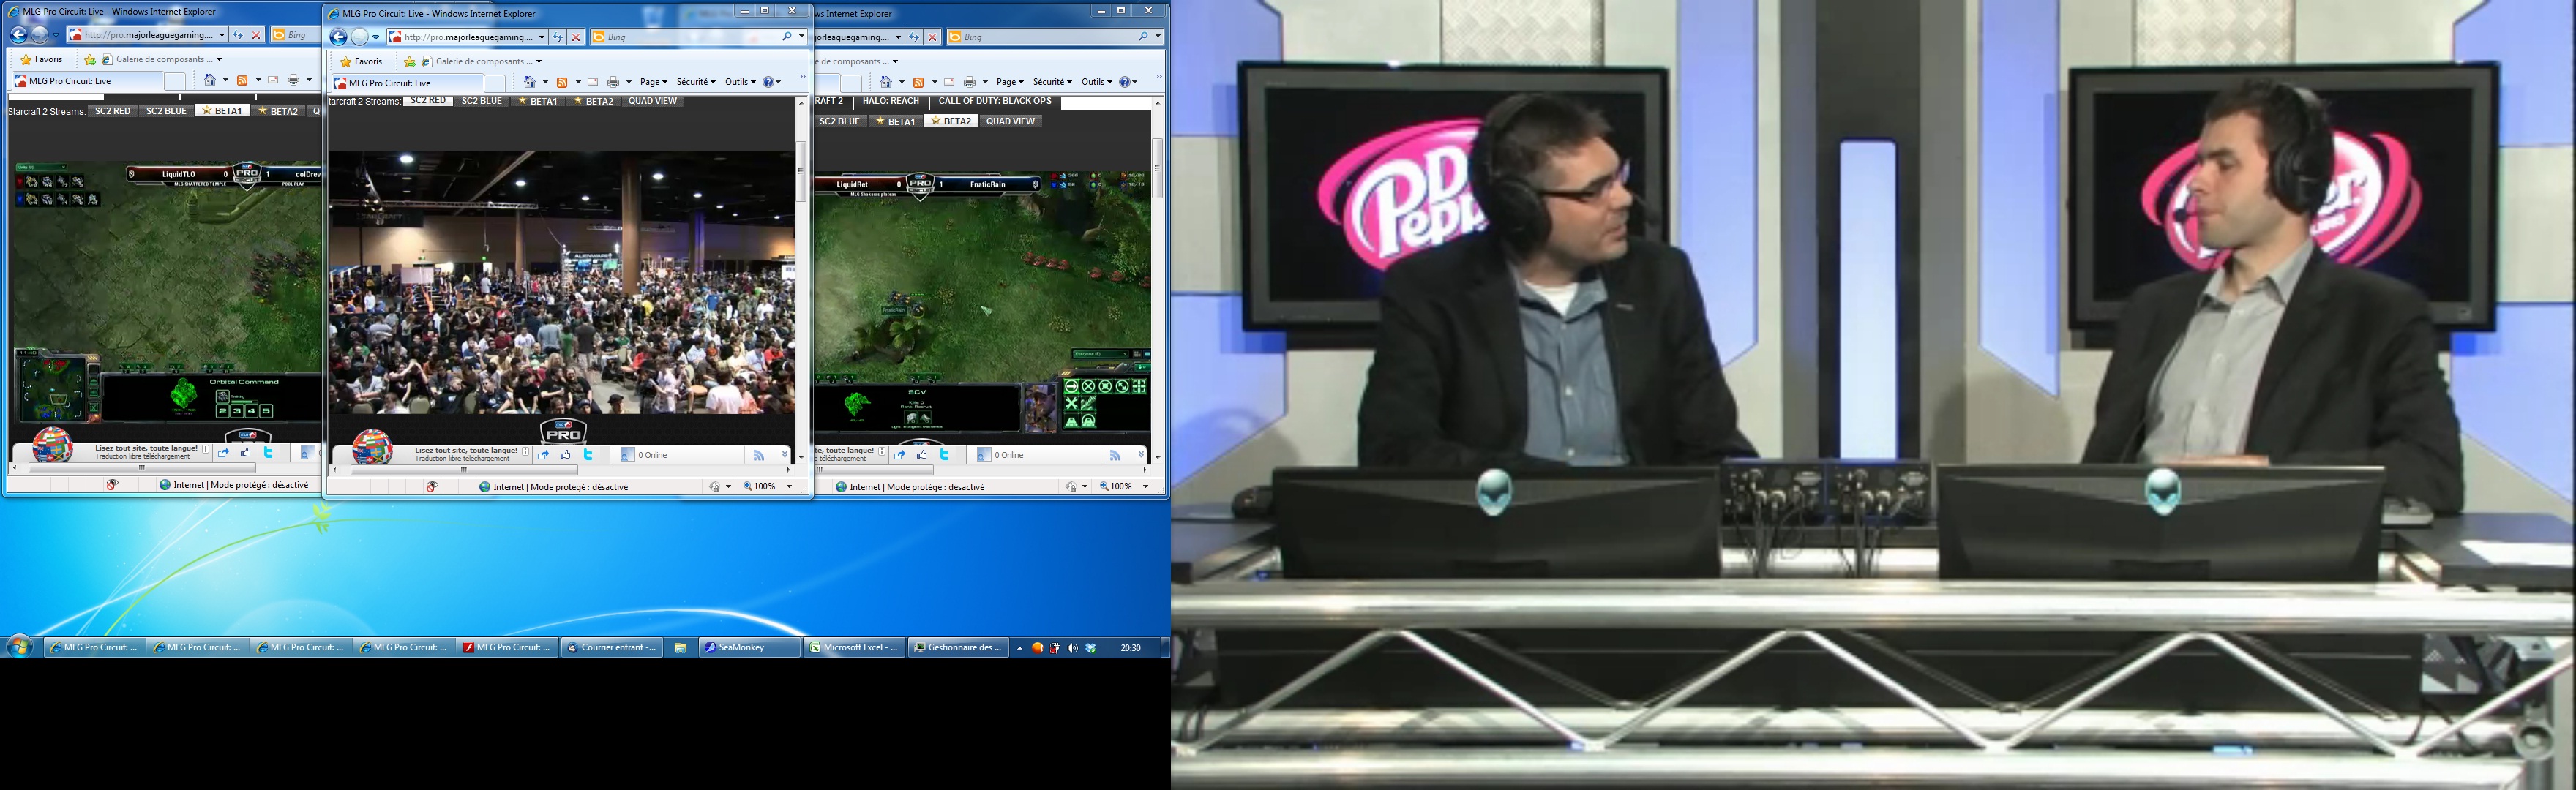Open the Page dropdown menu
2576x790 pixels.
coord(653,82)
